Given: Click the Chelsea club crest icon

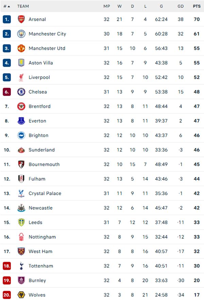Looking at the screenshot, I should [21, 92].
